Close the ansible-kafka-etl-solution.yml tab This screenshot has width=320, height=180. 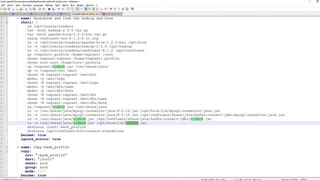pyautogui.click(x=100, y=14)
